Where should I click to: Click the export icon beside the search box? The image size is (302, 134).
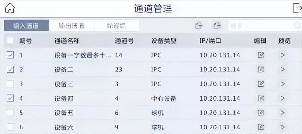(217, 26)
